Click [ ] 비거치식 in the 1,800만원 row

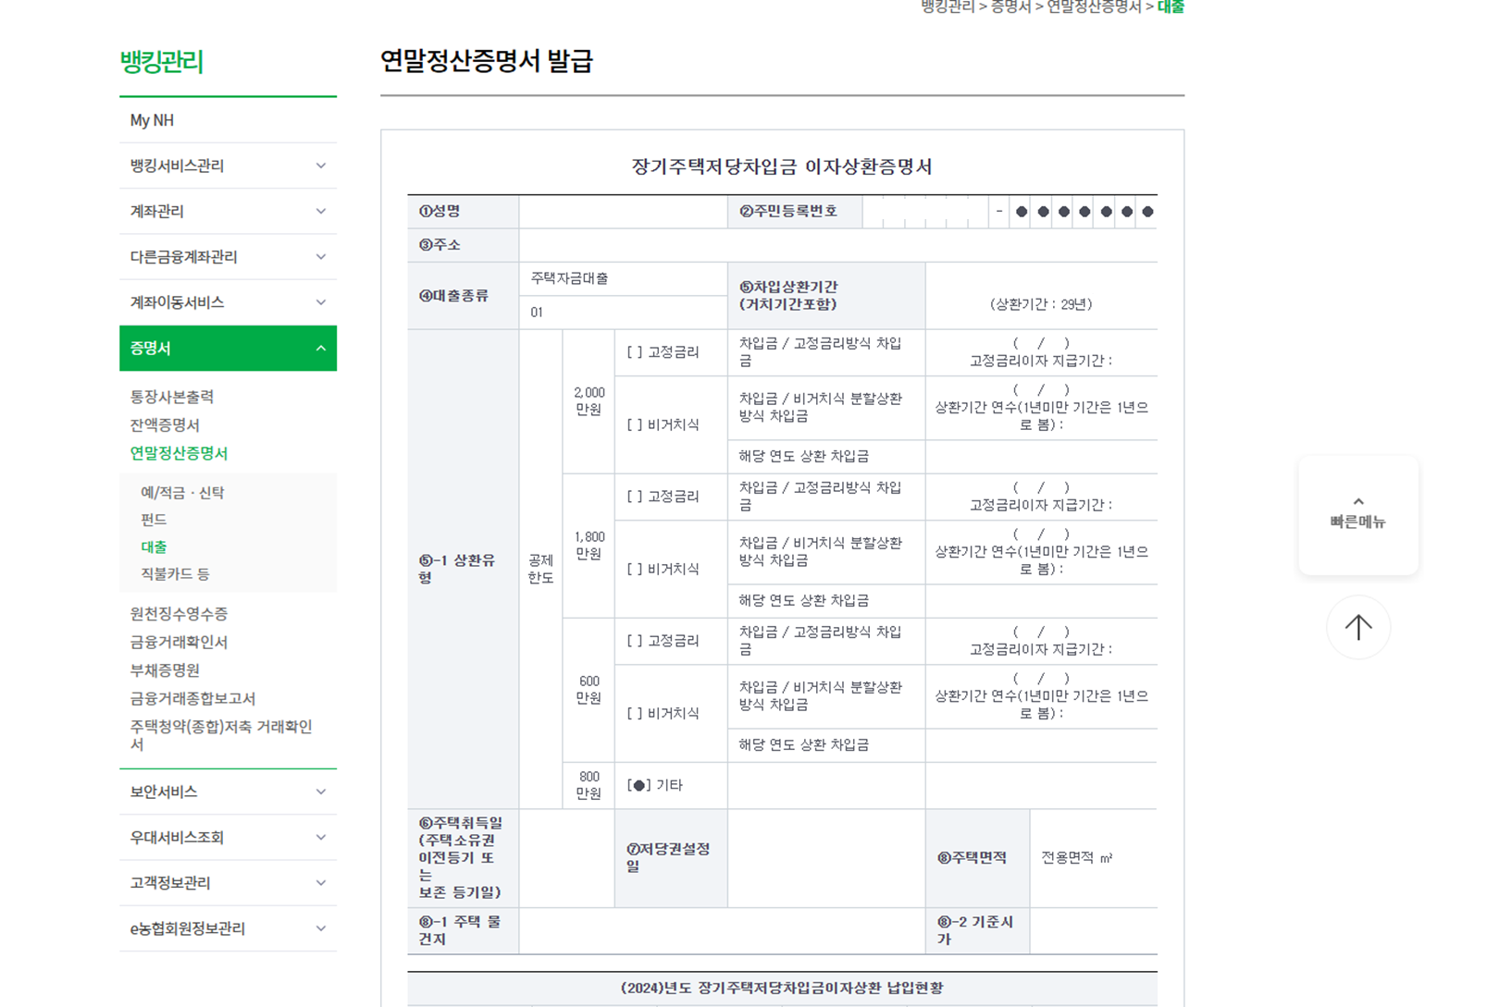tap(663, 569)
